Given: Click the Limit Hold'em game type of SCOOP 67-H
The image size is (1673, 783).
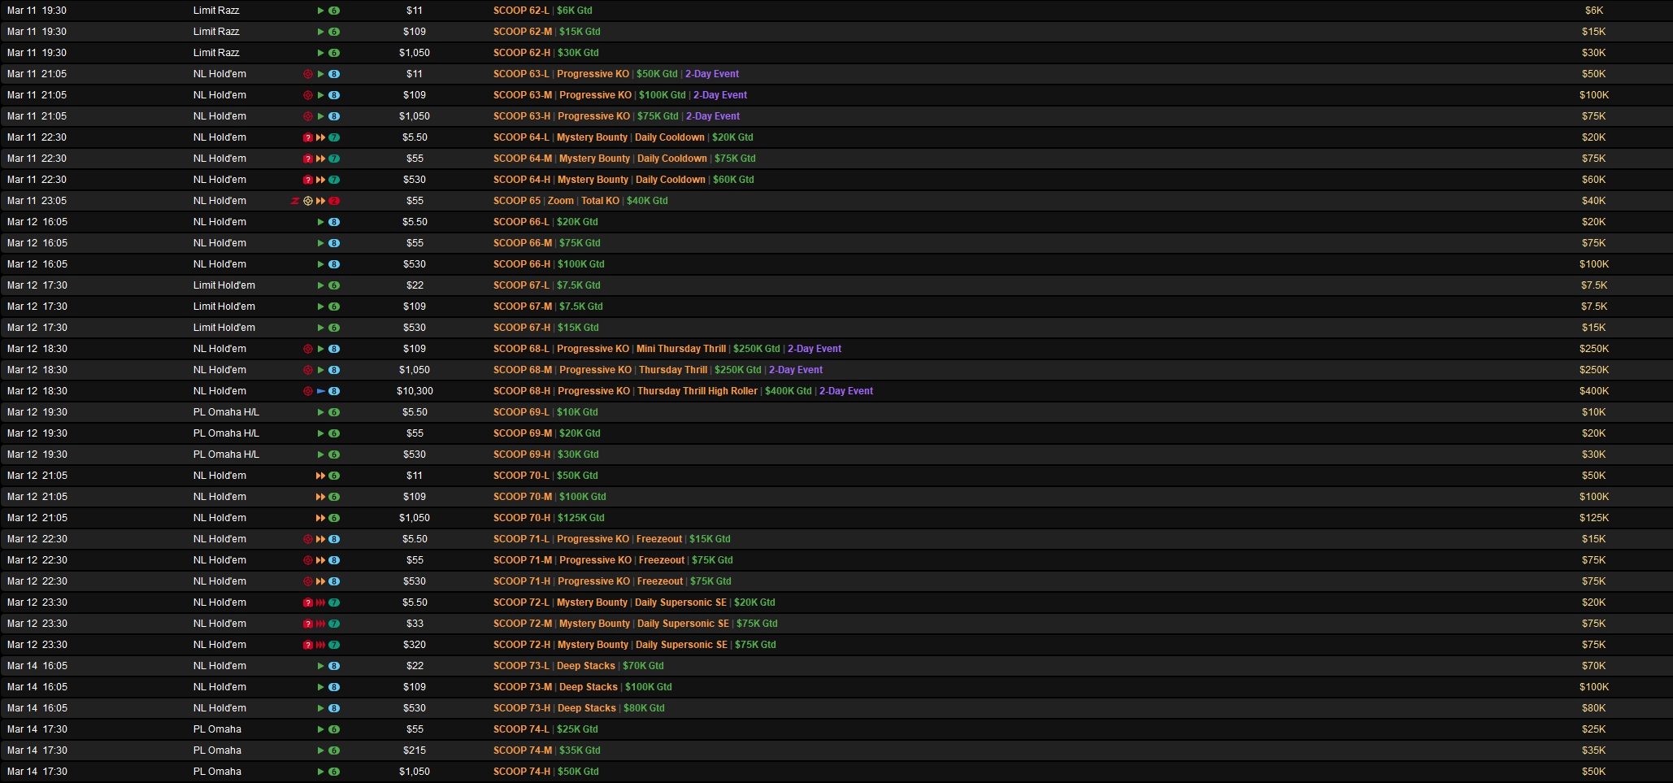Looking at the screenshot, I should (224, 328).
